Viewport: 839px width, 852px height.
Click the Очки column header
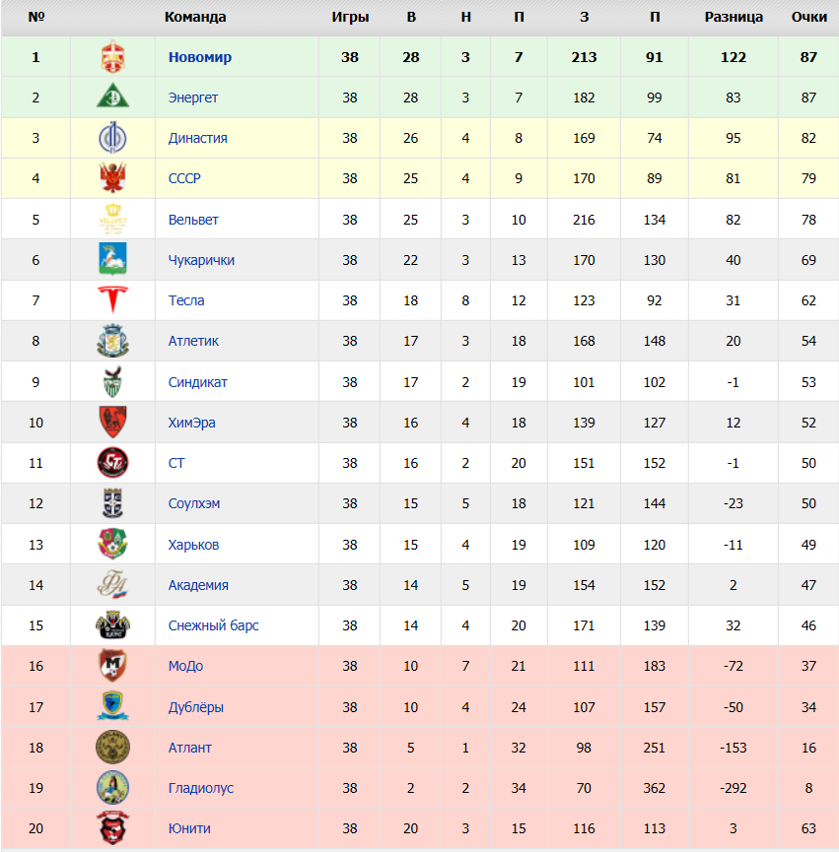(x=809, y=17)
